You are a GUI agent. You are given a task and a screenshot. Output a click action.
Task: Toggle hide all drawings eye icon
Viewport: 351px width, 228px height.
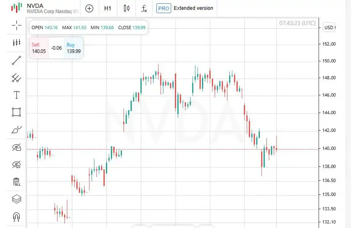[16, 147]
